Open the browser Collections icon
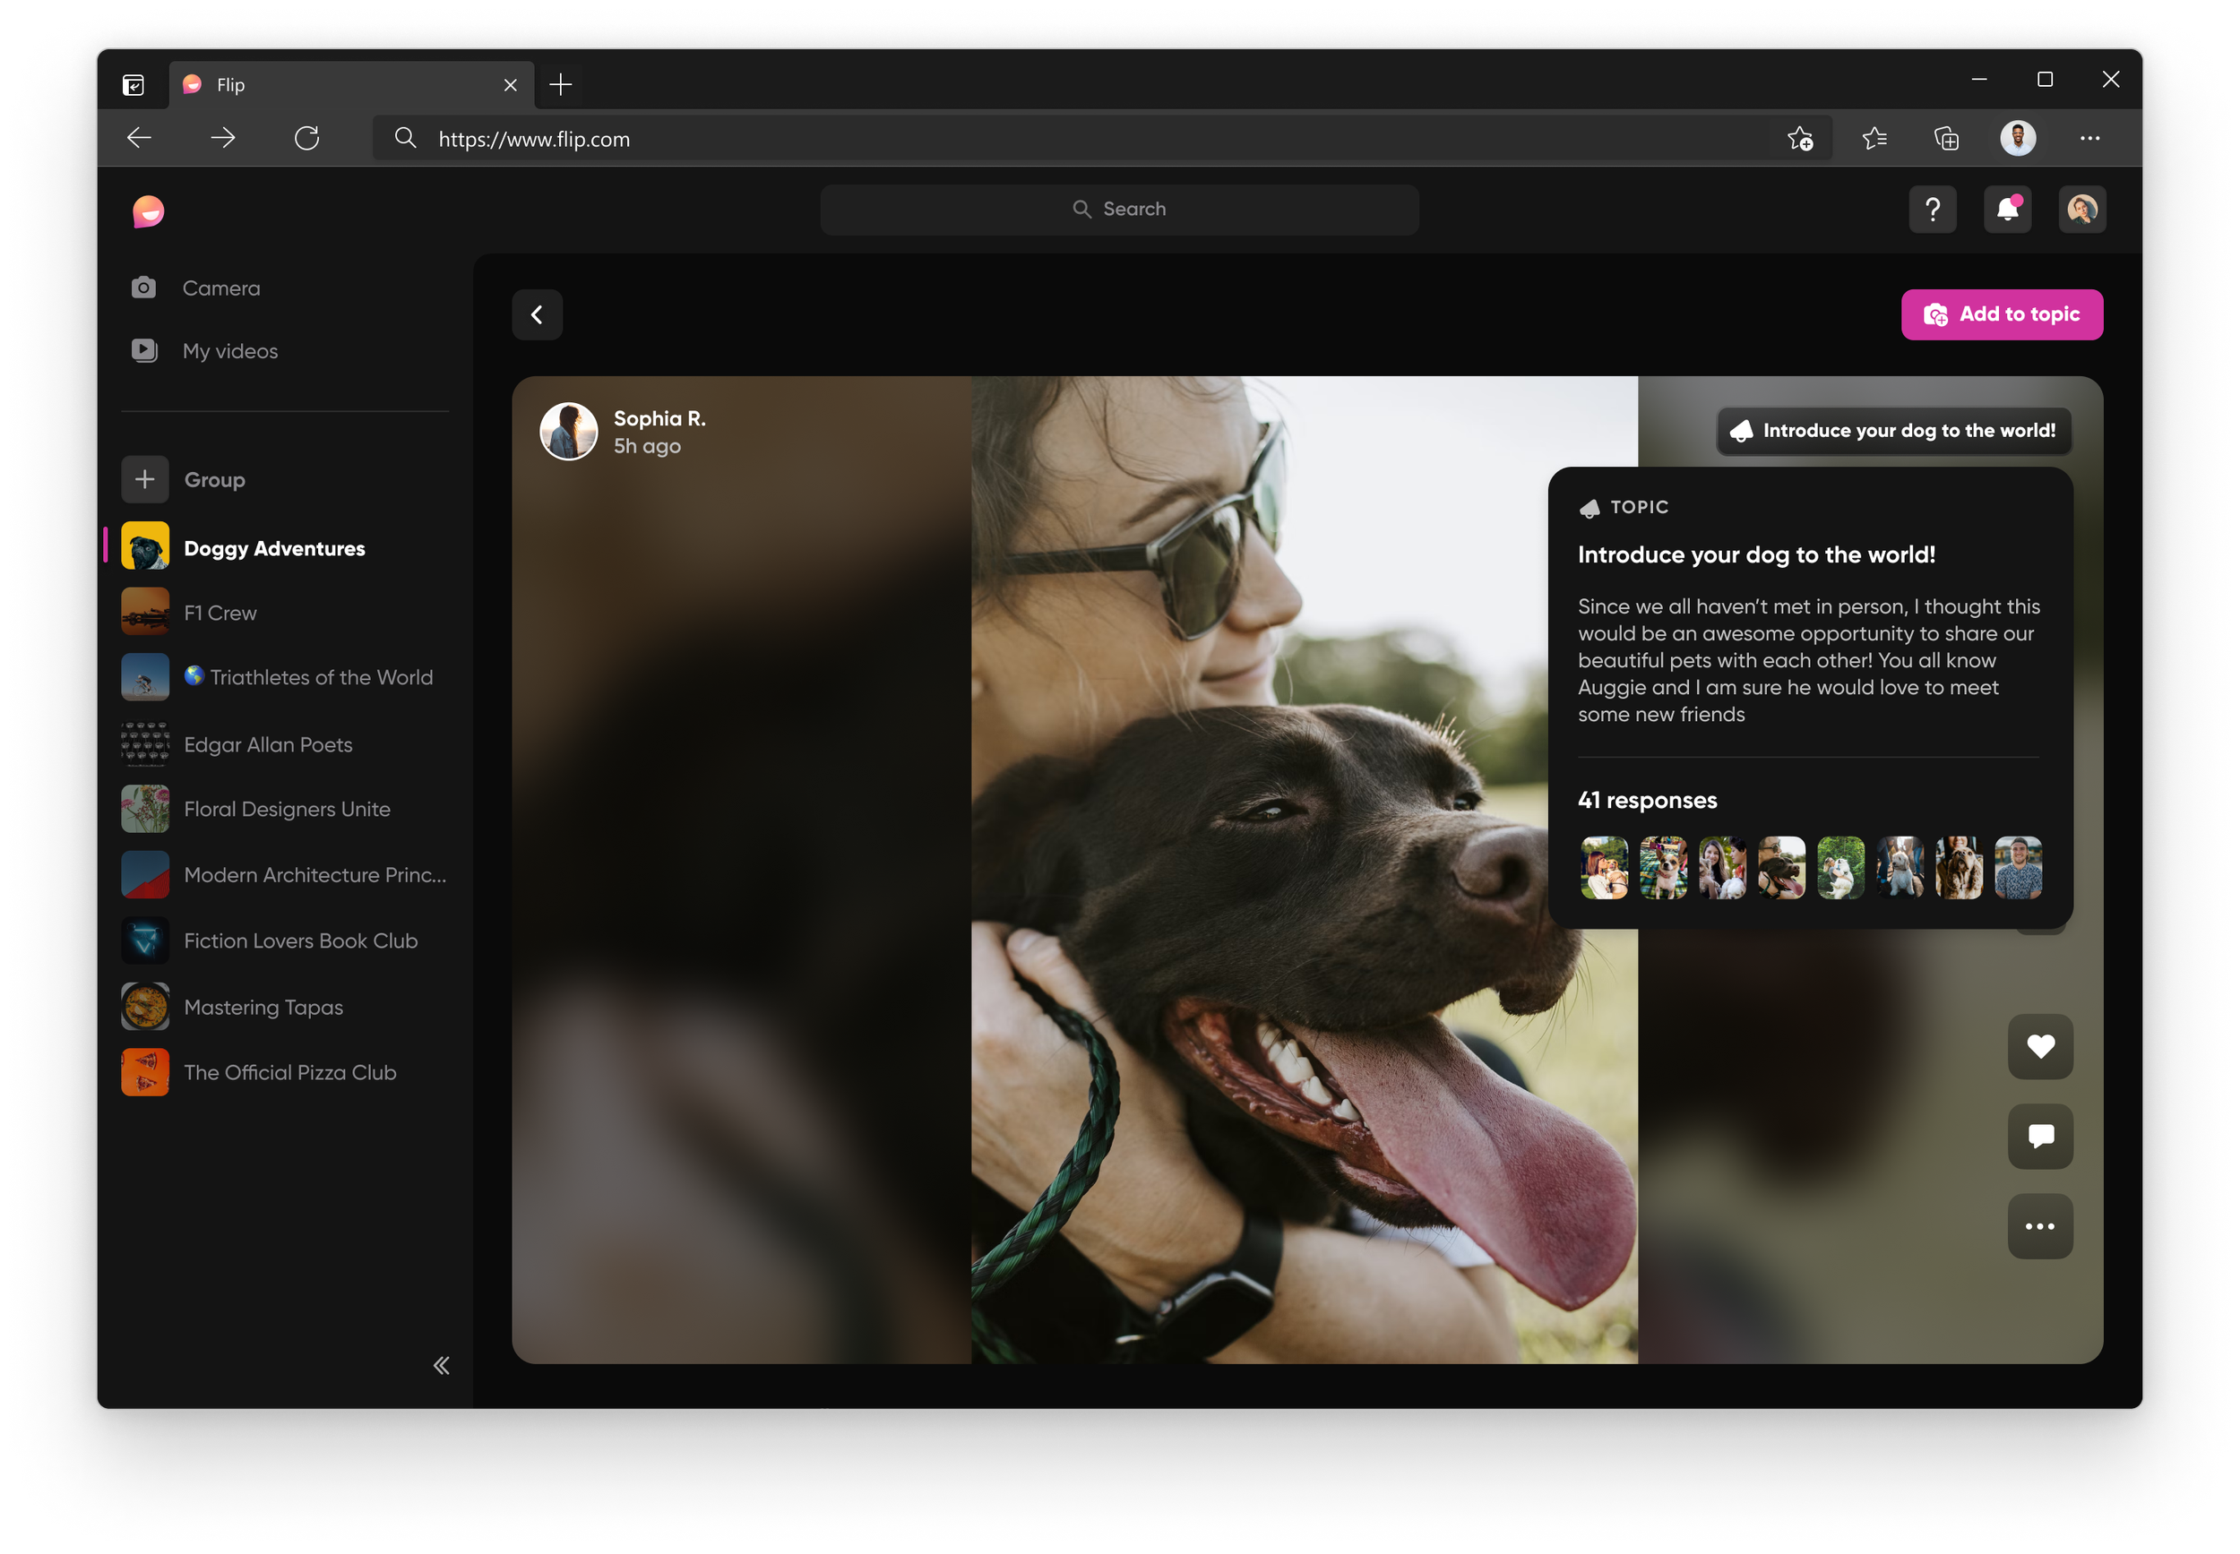This screenshot has width=2240, height=1554. [1946, 139]
